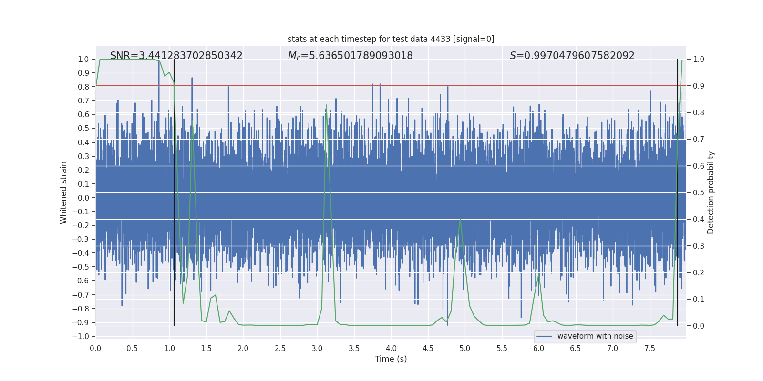Click tick 5.0 on the Time axis

pyautogui.click(x=464, y=348)
